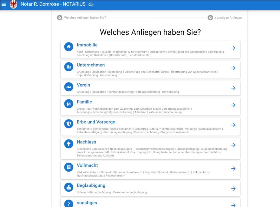Click the family icon for Familie

[69, 104]
